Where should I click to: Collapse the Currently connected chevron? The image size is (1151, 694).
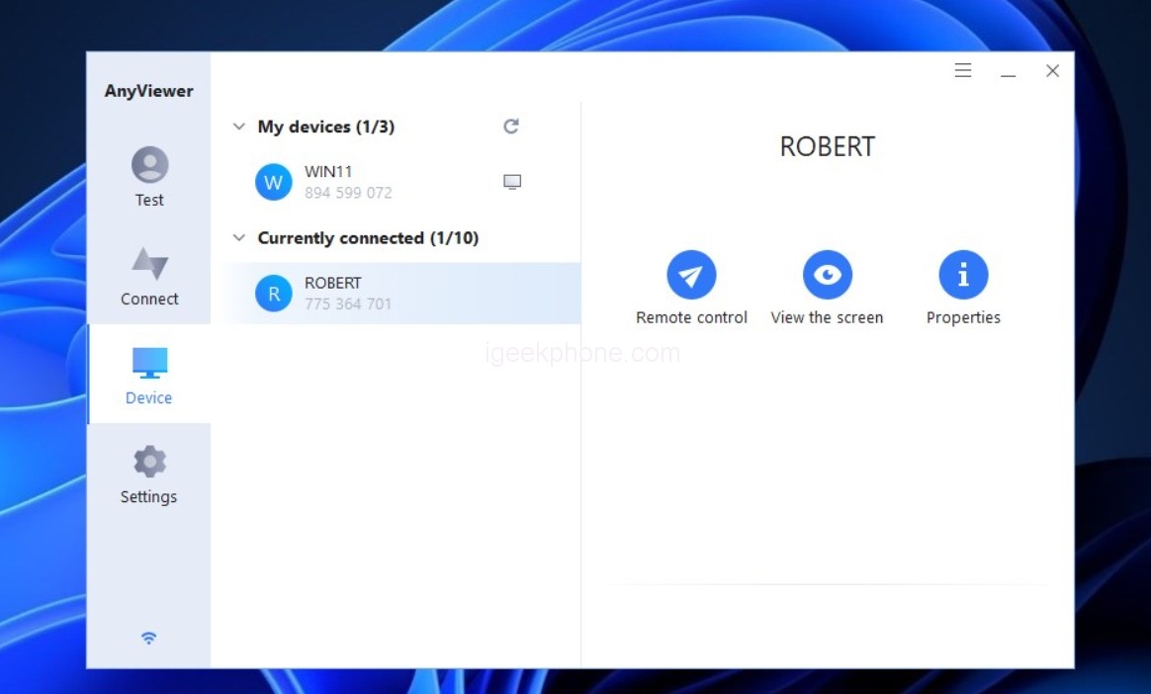pos(238,238)
